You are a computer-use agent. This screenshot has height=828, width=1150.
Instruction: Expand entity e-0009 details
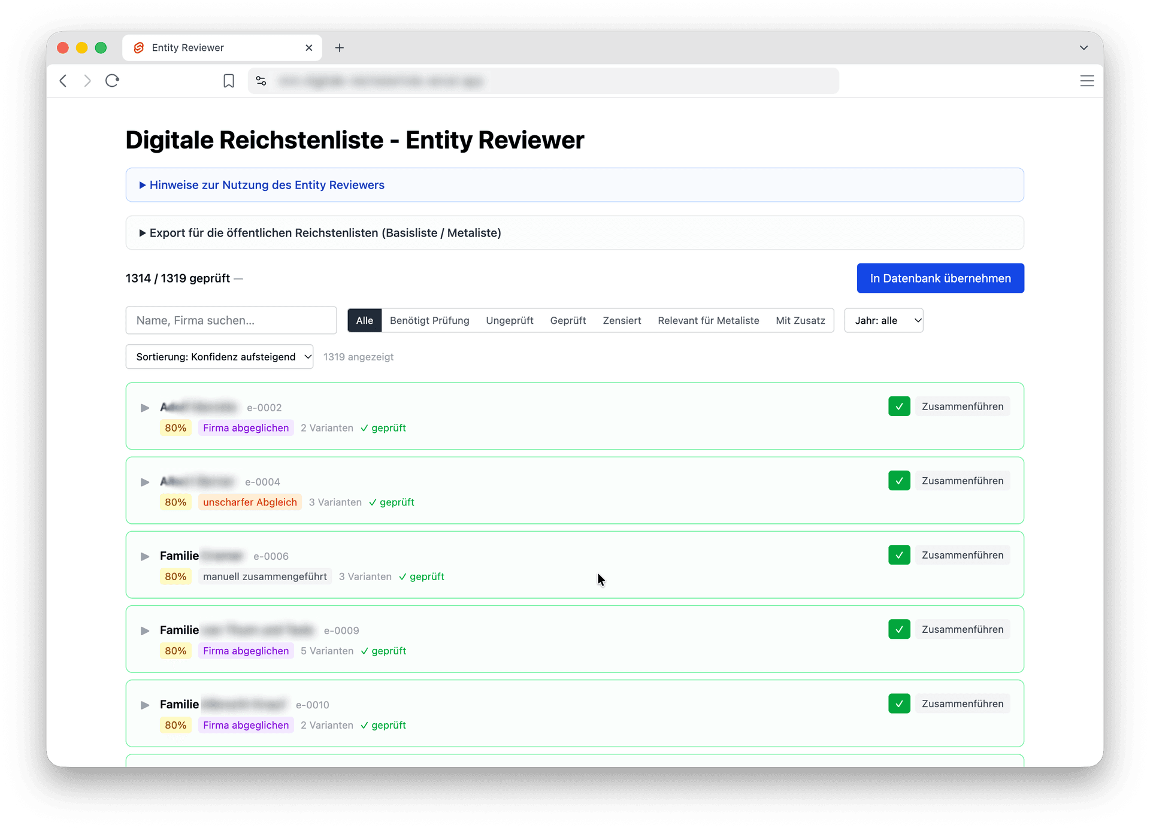pyautogui.click(x=145, y=630)
